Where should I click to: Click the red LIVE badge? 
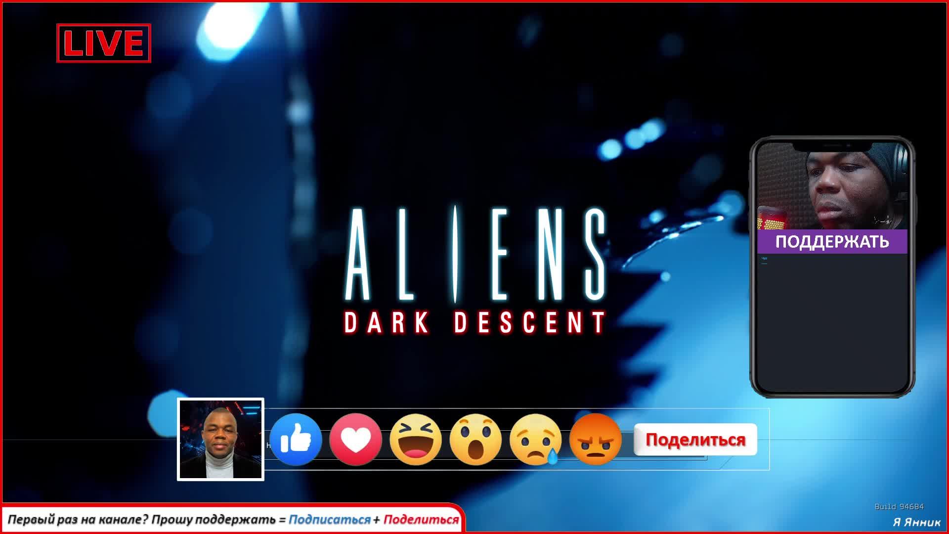coord(104,43)
